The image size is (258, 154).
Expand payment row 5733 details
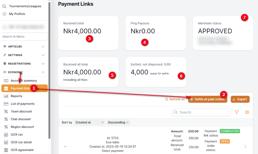click(65, 147)
